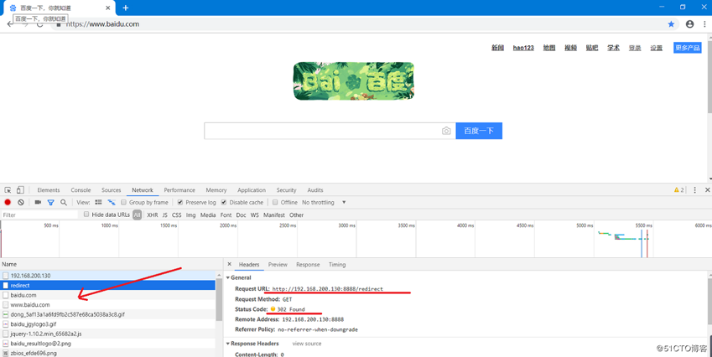This screenshot has height=357, width=712.
Task: Click the browser address bar
Action: 363,24
